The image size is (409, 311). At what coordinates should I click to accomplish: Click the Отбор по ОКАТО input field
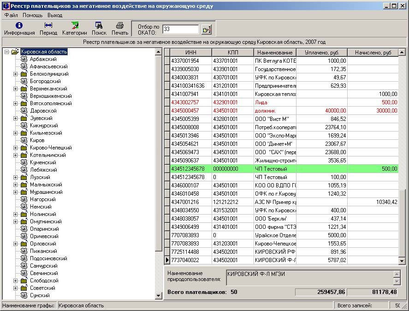pyautogui.click(x=180, y=29)
